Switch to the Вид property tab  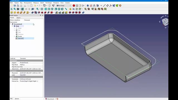pos(11,99)
